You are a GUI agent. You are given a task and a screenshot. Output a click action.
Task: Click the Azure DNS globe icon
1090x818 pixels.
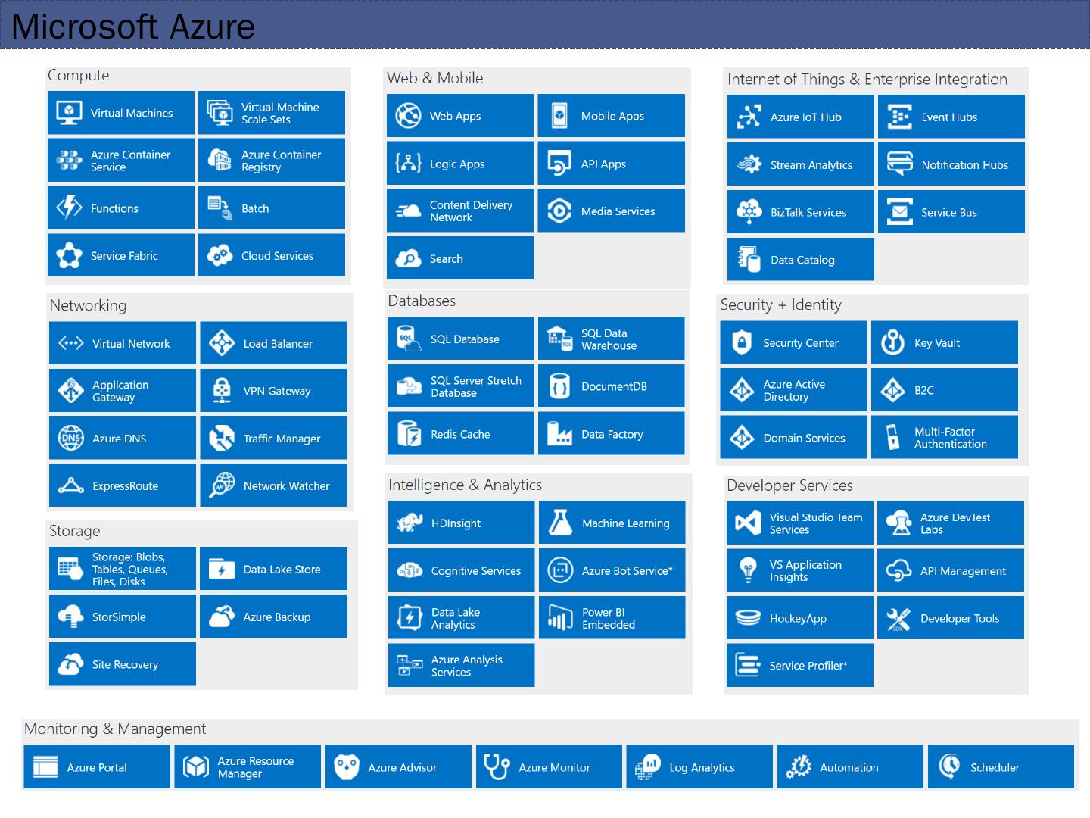pyautogui.click(x=71, y=438)
